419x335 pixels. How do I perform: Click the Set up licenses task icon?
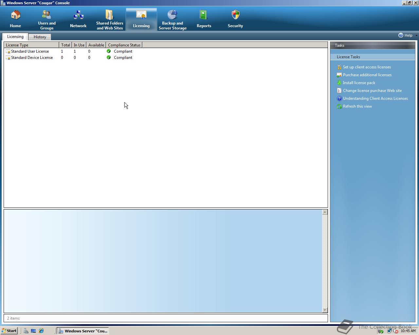coord(339,67)
